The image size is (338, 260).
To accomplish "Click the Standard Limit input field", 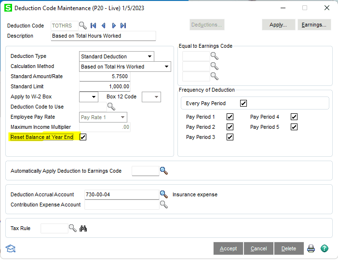I will click(x=105, y=87).
